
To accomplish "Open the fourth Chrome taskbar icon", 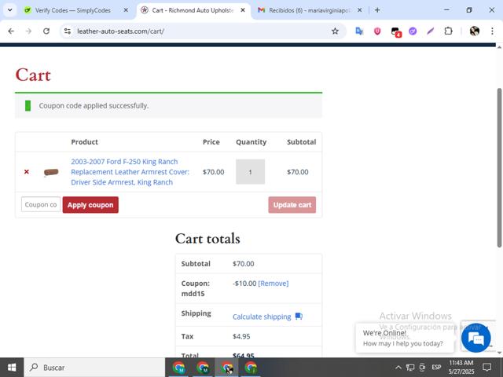I will (251, 368).
